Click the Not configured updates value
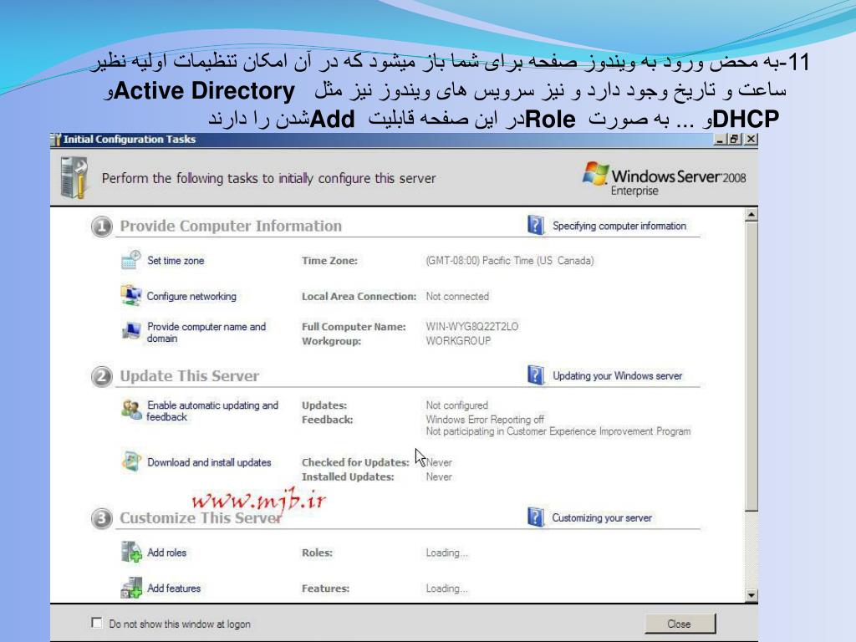 tap(457, 405)
